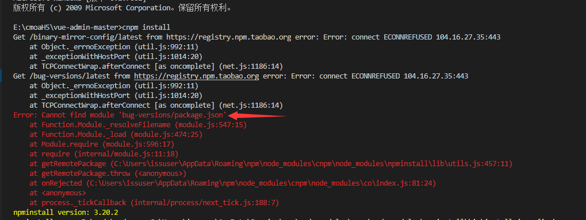Image resolution: width=586 pixels, height=220 pixels.
Task: Click the registry URL in the binary-mirror-config line
Action: (229, 37)
